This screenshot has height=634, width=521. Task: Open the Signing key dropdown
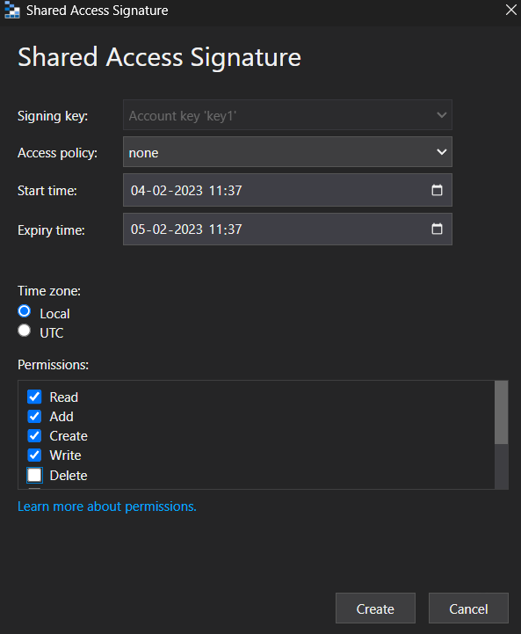(x=287, y=115)
